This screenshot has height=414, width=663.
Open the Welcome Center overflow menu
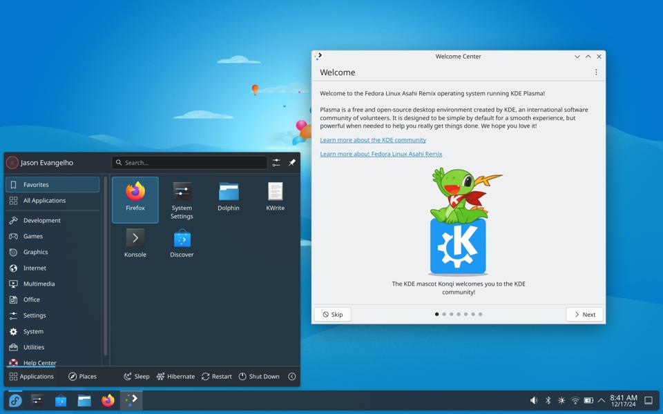click(596, 72)
